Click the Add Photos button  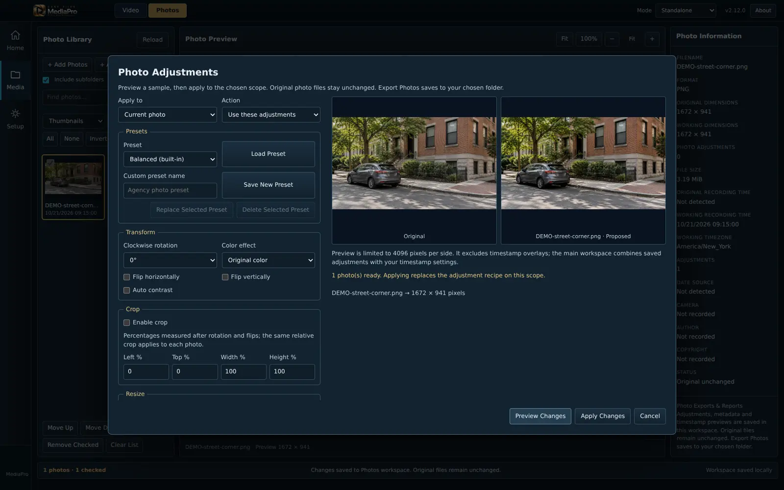68,65
